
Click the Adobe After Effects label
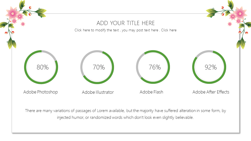211,92
